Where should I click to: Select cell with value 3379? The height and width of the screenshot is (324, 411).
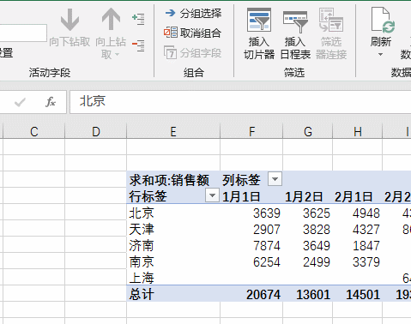coord(358,261)
